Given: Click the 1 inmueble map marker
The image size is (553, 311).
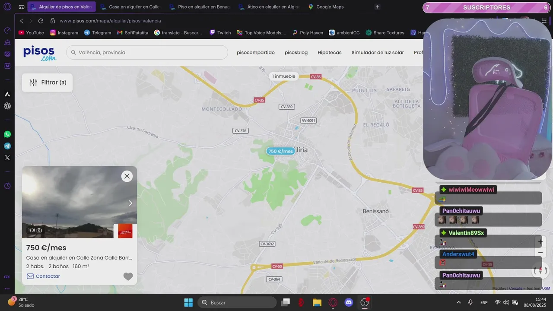Looking at the screenshot, I should [x=284, y=76].
